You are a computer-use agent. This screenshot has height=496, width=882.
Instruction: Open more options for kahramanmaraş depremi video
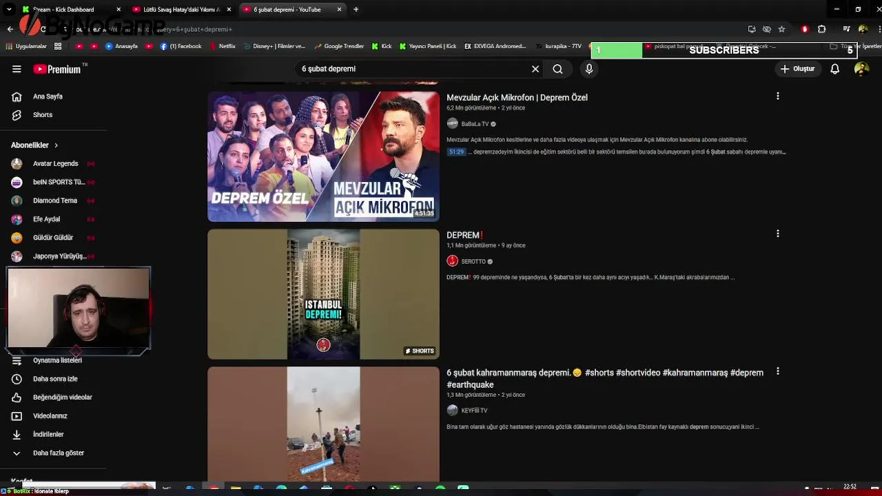pyautogui.click(x=778, y=371)
